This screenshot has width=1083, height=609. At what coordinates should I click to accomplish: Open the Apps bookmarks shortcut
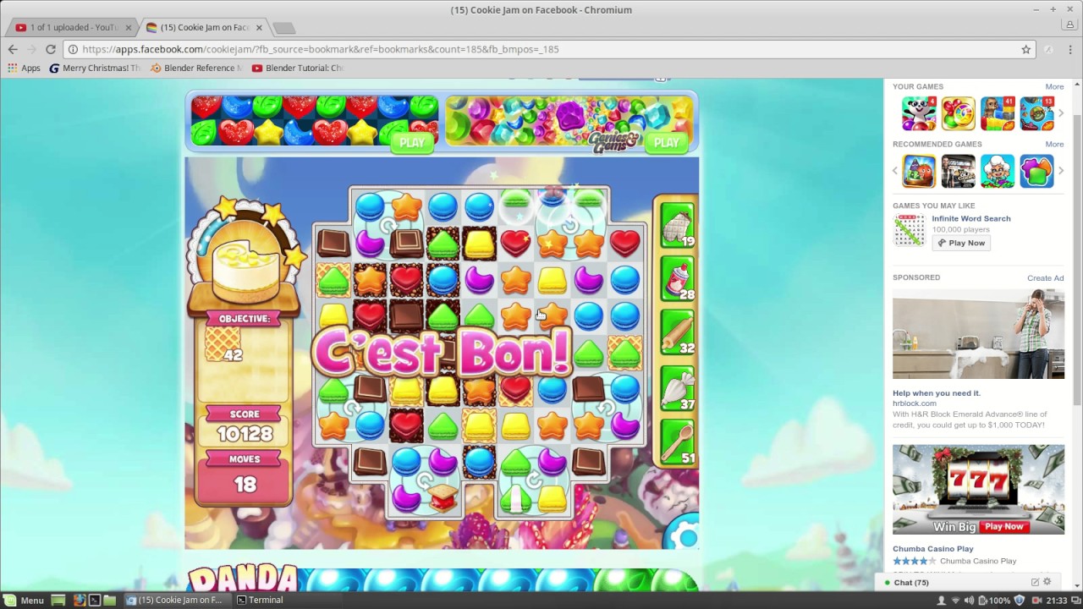pos(25,68)
